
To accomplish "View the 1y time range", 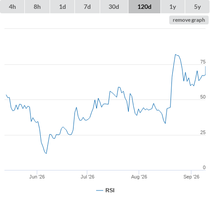I will (x=173, y=7).
